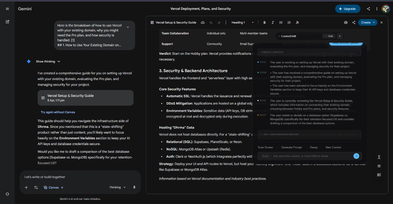
Task: Redo the canvas edit
Action: (219, 23)
